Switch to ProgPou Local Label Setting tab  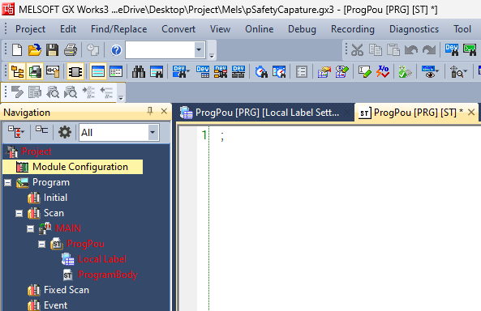pos(263,113)
